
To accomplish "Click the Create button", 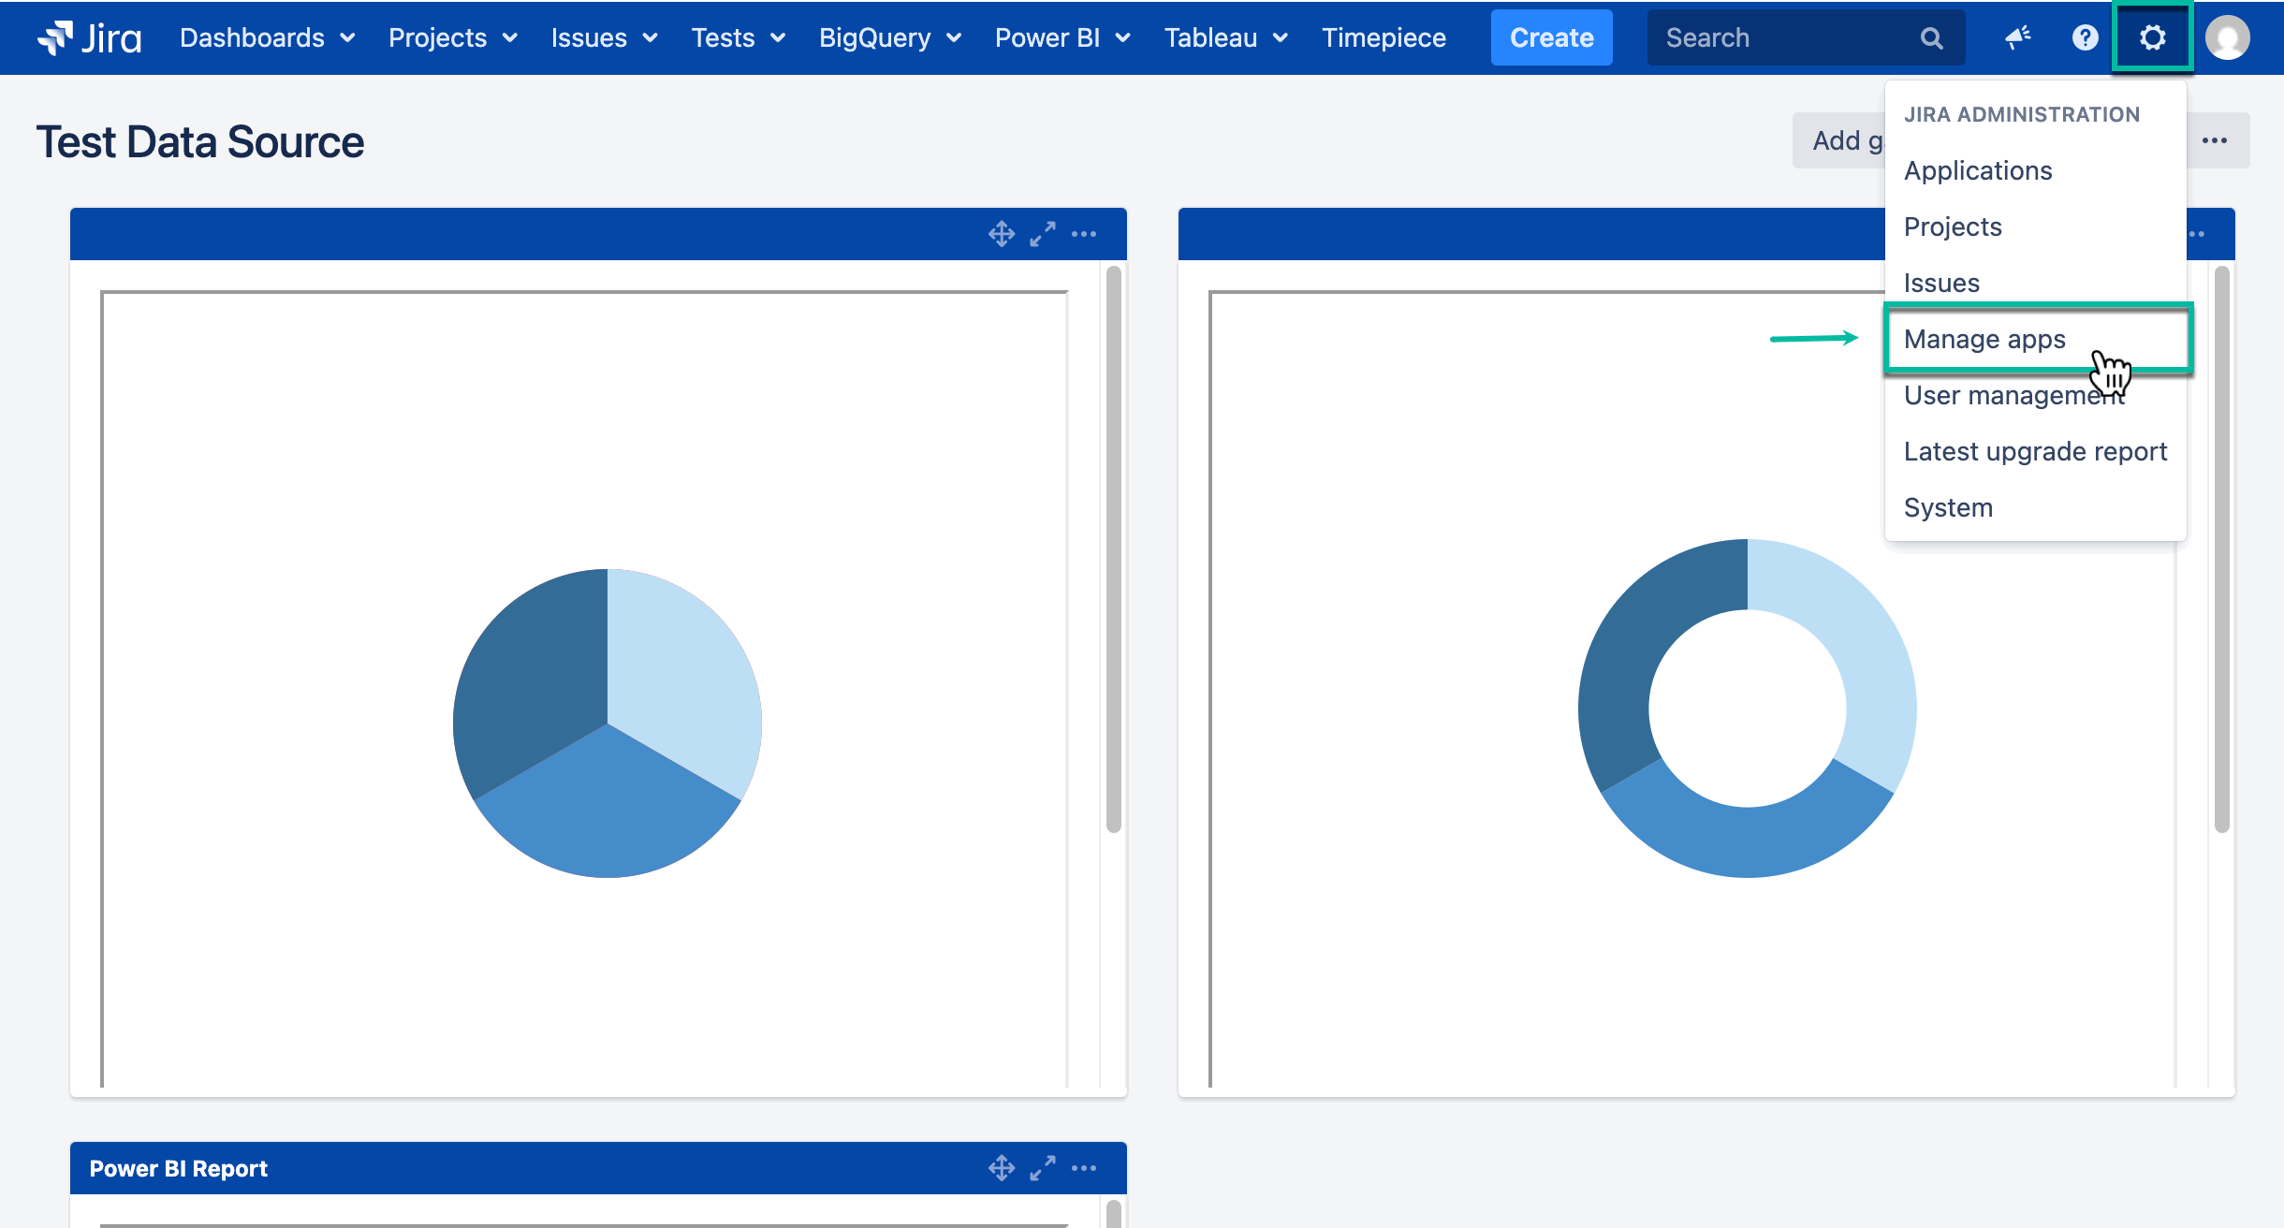I will pos(1550,37).
